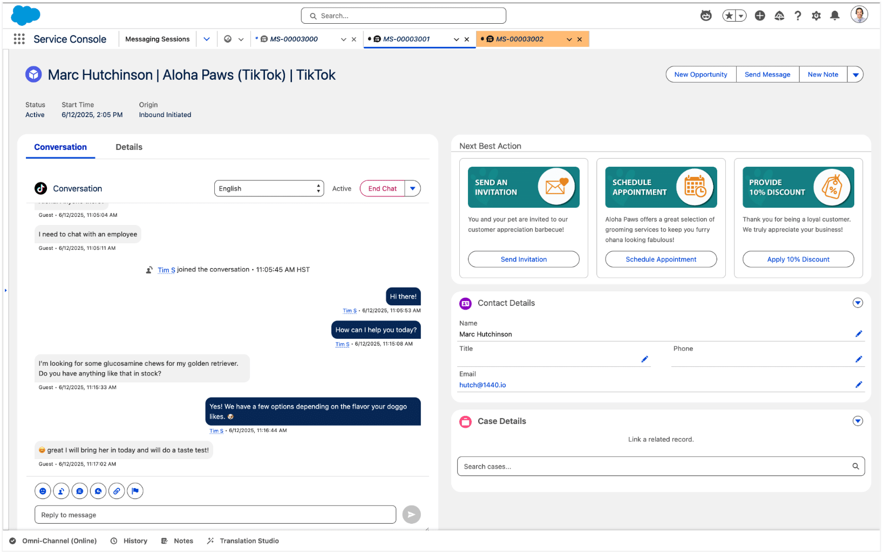884x554 pixels.
Task: Click the Send Invitation button
Action: (523, 259)
